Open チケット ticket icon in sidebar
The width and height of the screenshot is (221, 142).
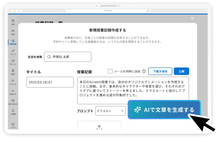pos(13,61)
